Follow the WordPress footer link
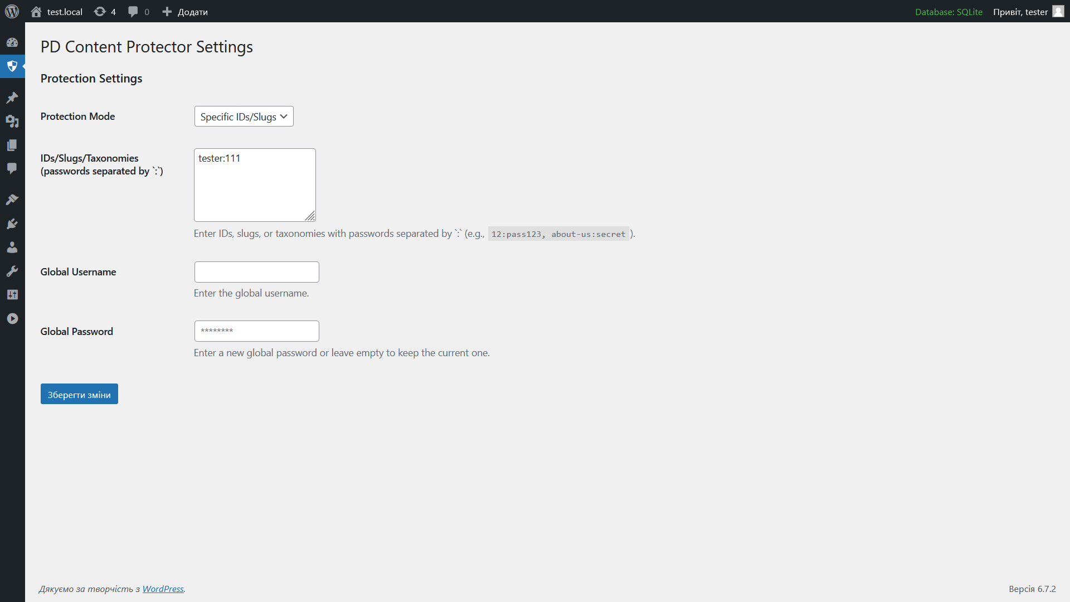 point(163,589)
